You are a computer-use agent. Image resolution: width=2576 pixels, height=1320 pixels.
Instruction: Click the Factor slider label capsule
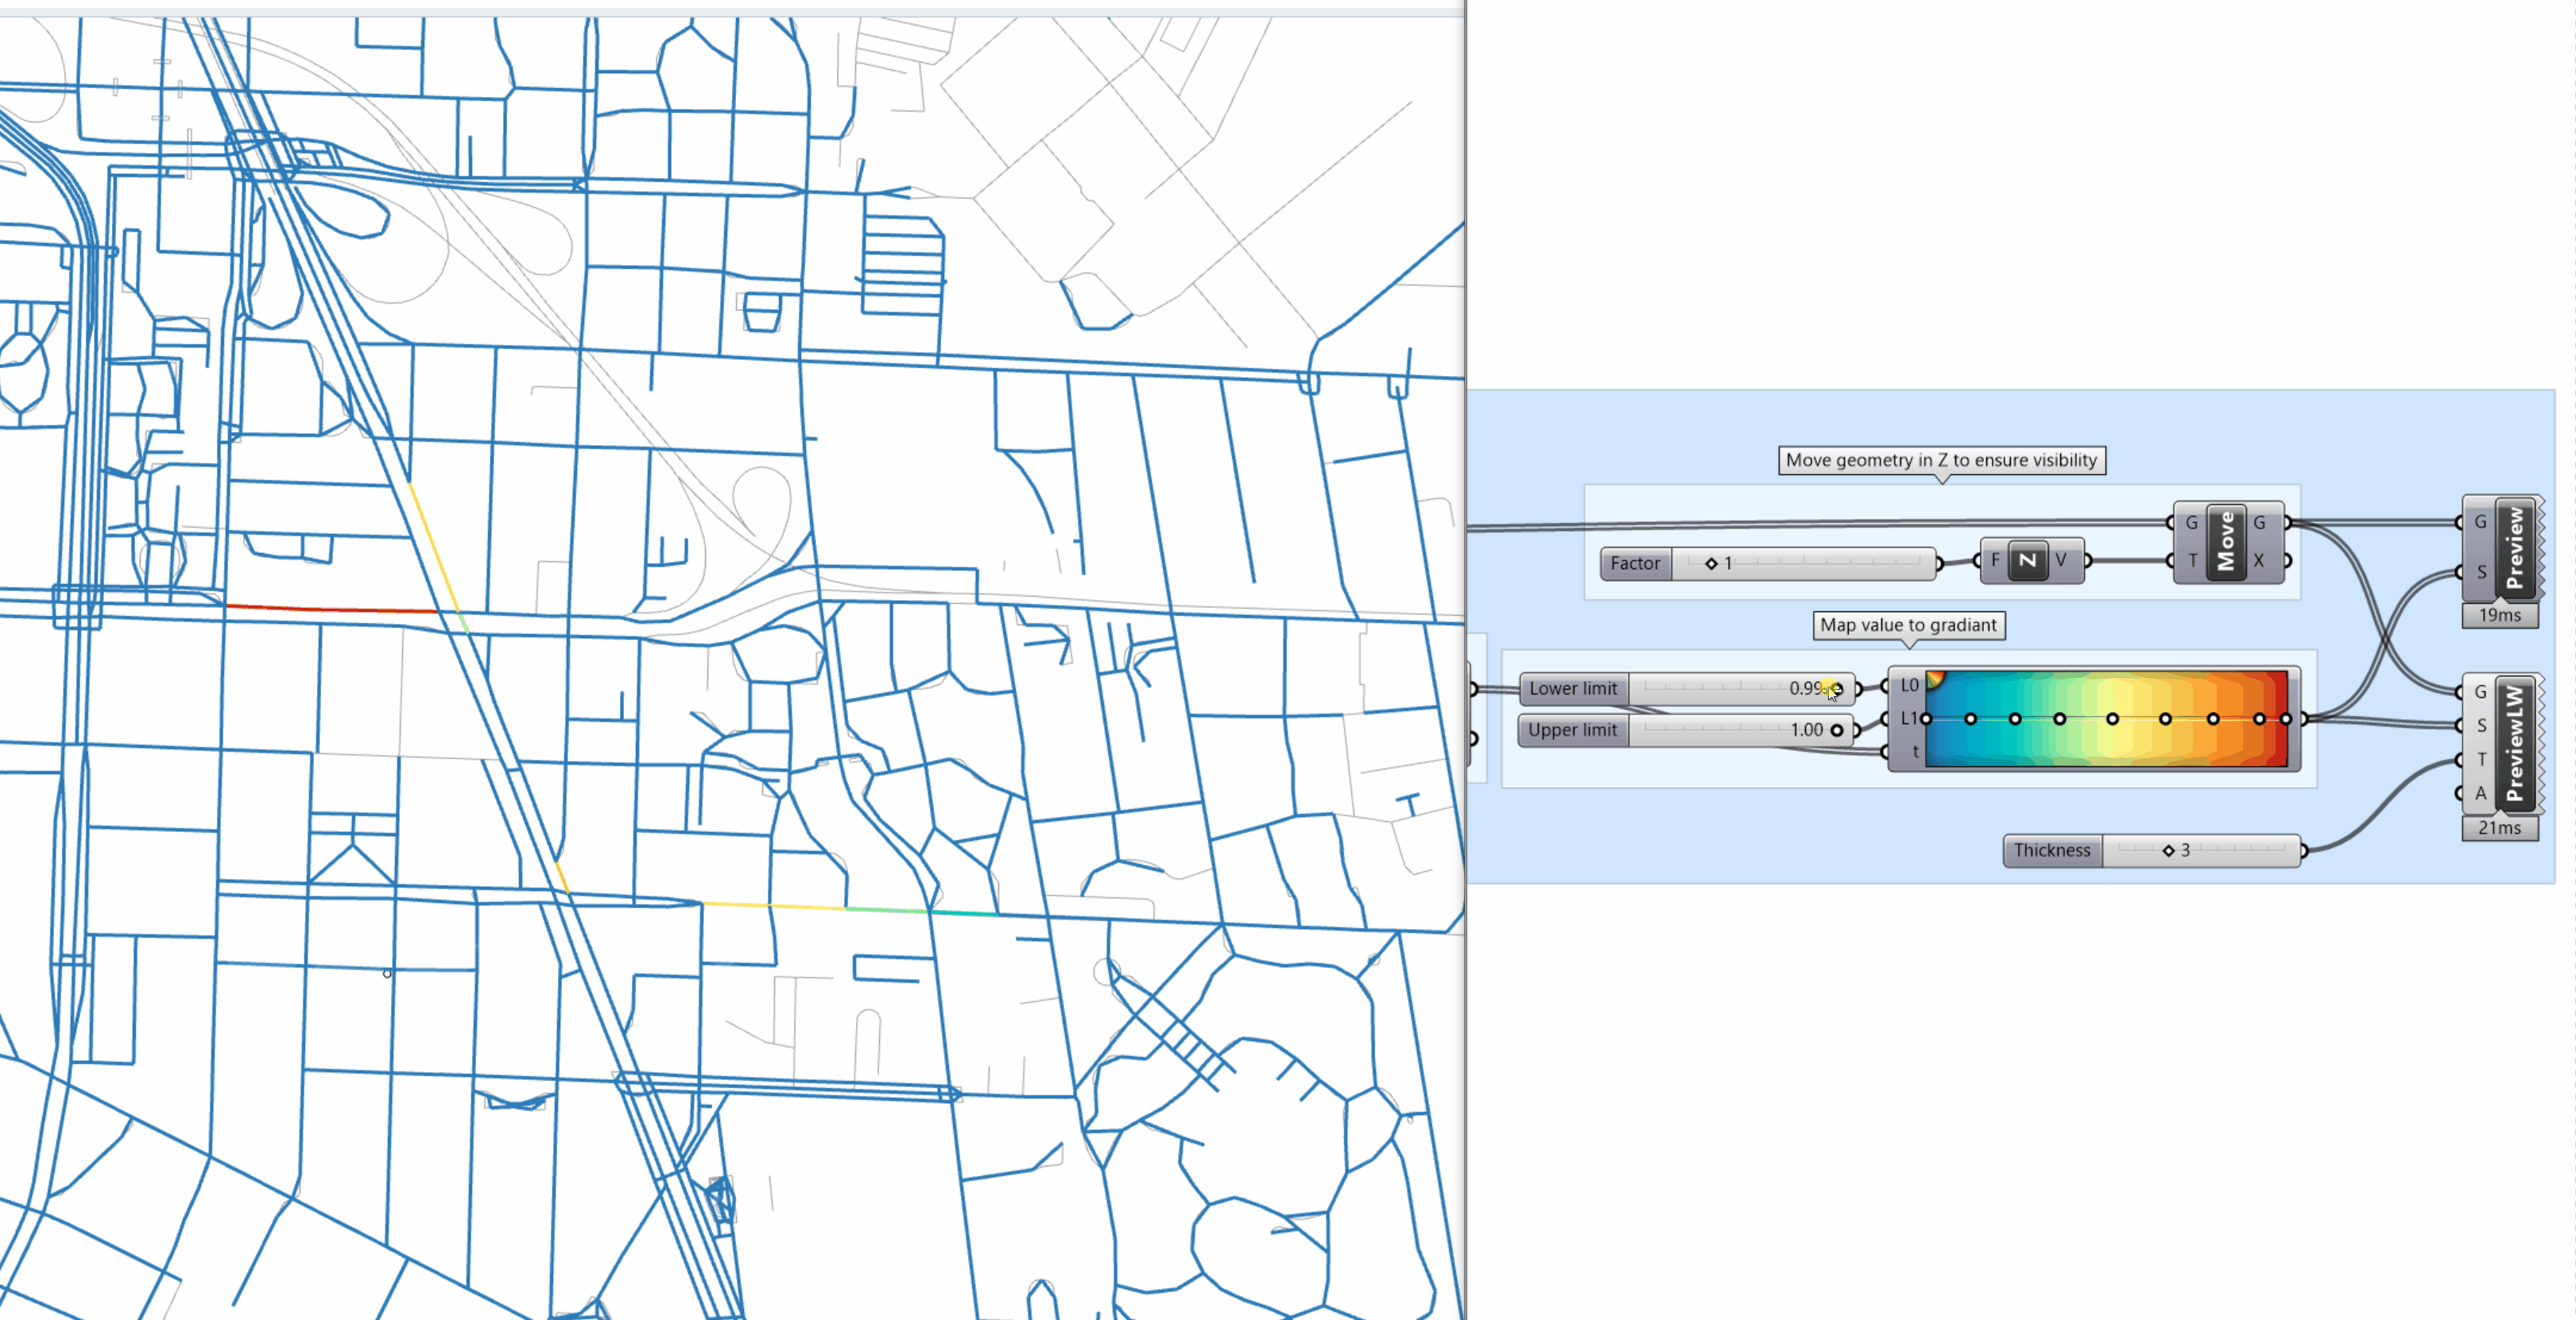click(1636, 563)
